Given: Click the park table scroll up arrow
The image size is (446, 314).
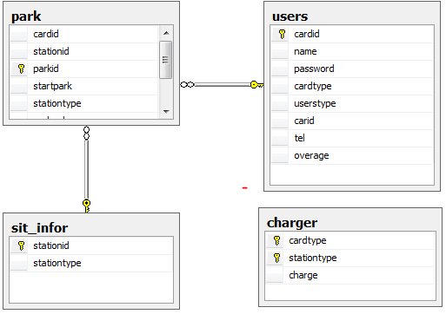Looking at the screenshot, I should point(166,33).
